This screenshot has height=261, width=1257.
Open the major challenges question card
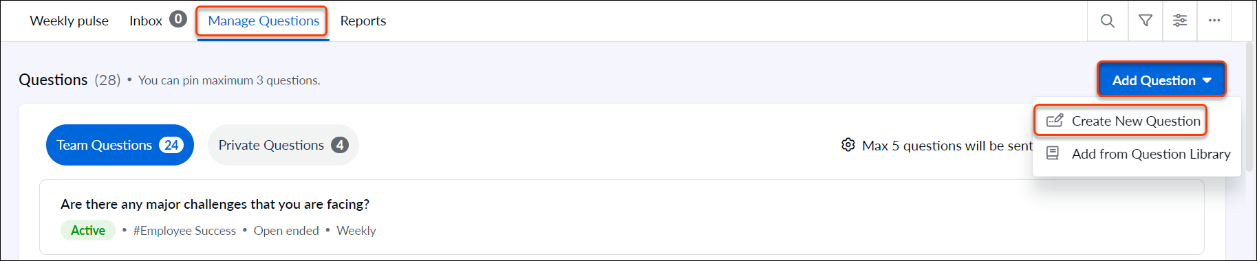[x=622, y=217]
